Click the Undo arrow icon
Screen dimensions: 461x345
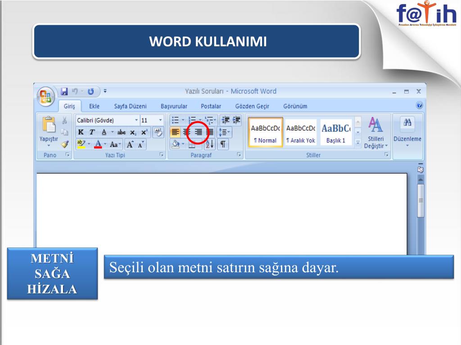click(75, 92)
